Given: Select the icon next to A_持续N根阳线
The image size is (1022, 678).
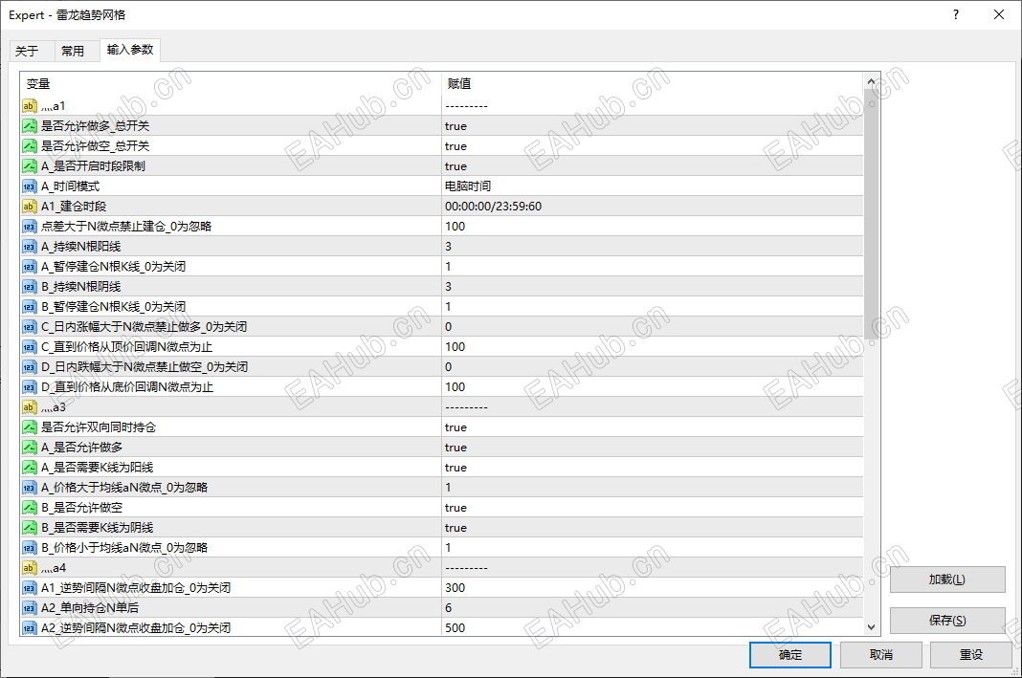Looking at the screenshot, I should (x=30, y=247).
